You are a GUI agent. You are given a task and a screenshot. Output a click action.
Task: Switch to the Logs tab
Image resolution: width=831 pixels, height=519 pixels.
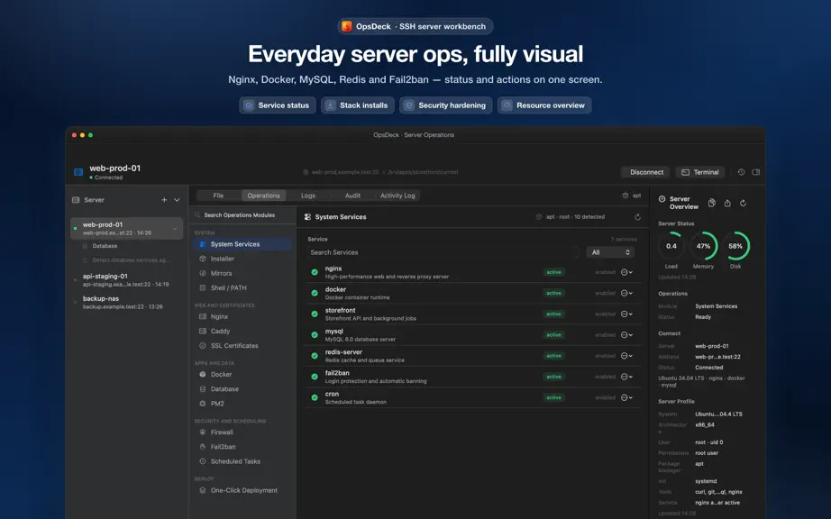click(308, 196)
